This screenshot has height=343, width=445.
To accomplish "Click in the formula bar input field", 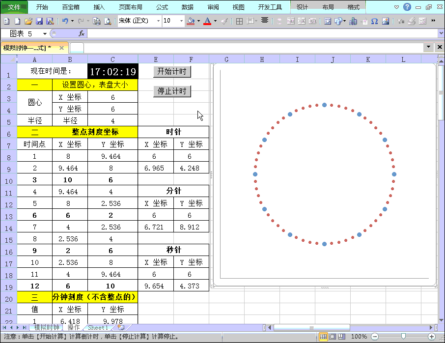I will [262, 33].
